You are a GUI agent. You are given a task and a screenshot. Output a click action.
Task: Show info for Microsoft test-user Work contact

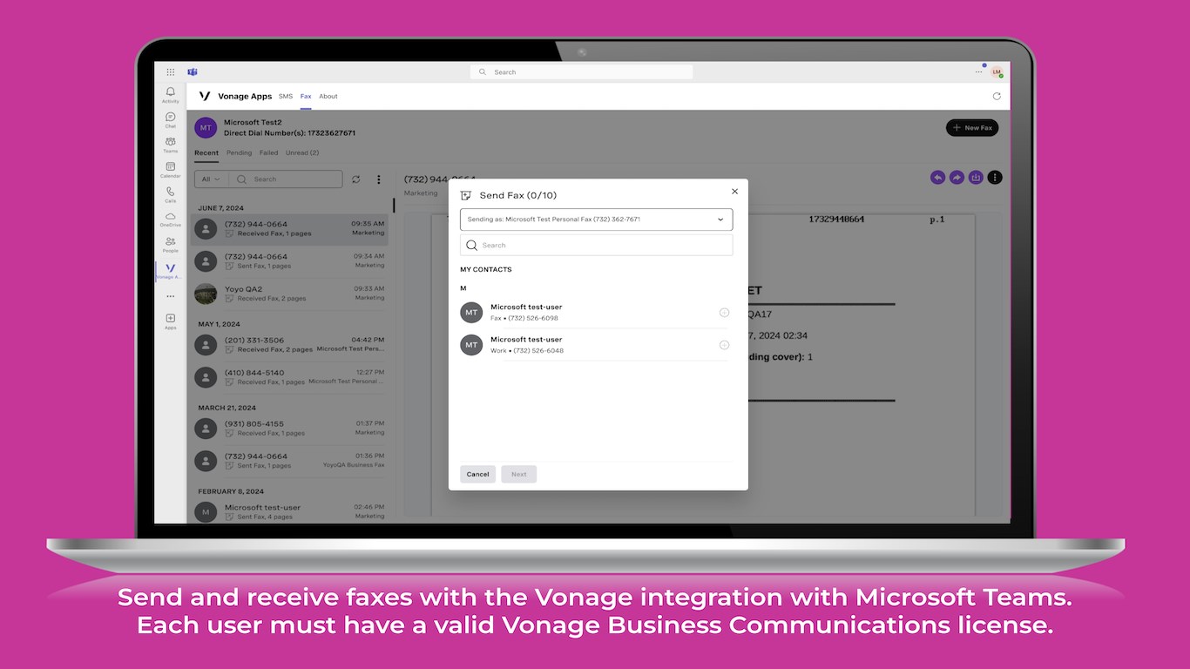724,345
